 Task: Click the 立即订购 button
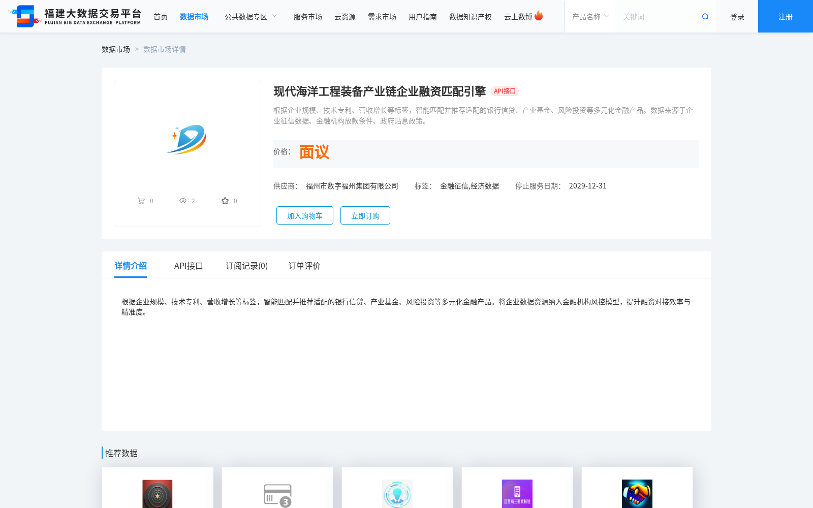(x=365, y=215)
